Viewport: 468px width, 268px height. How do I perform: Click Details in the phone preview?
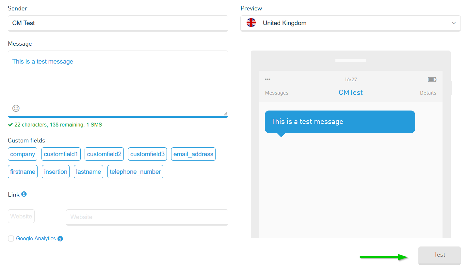tap(428, 93)
